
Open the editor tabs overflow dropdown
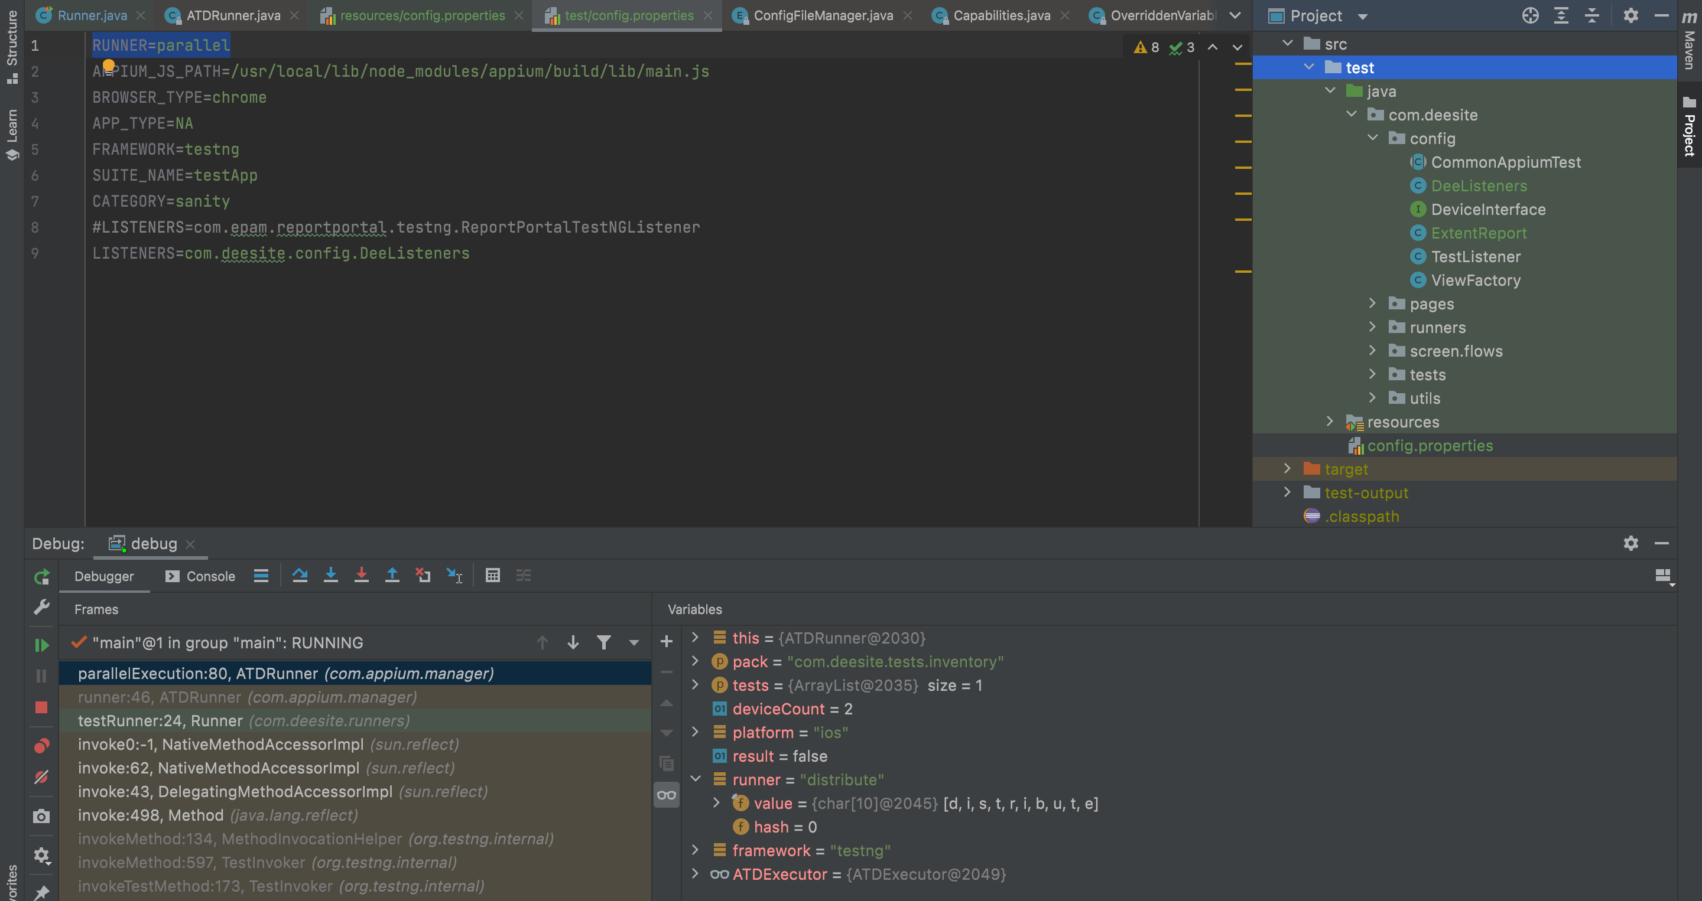(x=1234, y=15)
